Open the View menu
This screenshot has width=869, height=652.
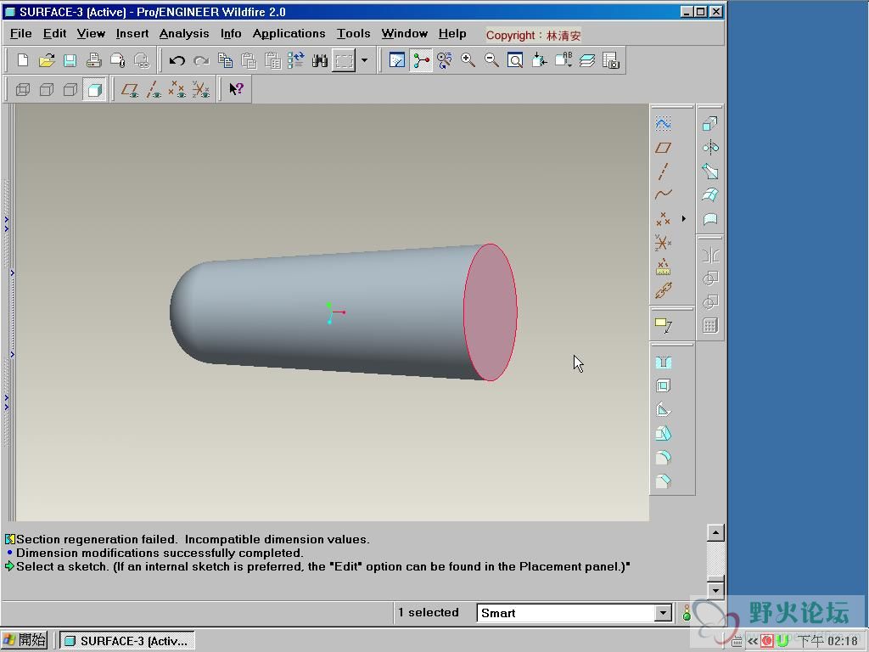pyautogui.click(x=91, y=34)
